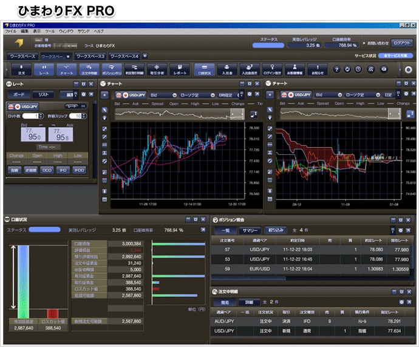Open the Bid dropdown in right chart

pyautogui.click(x=329, y=95)
